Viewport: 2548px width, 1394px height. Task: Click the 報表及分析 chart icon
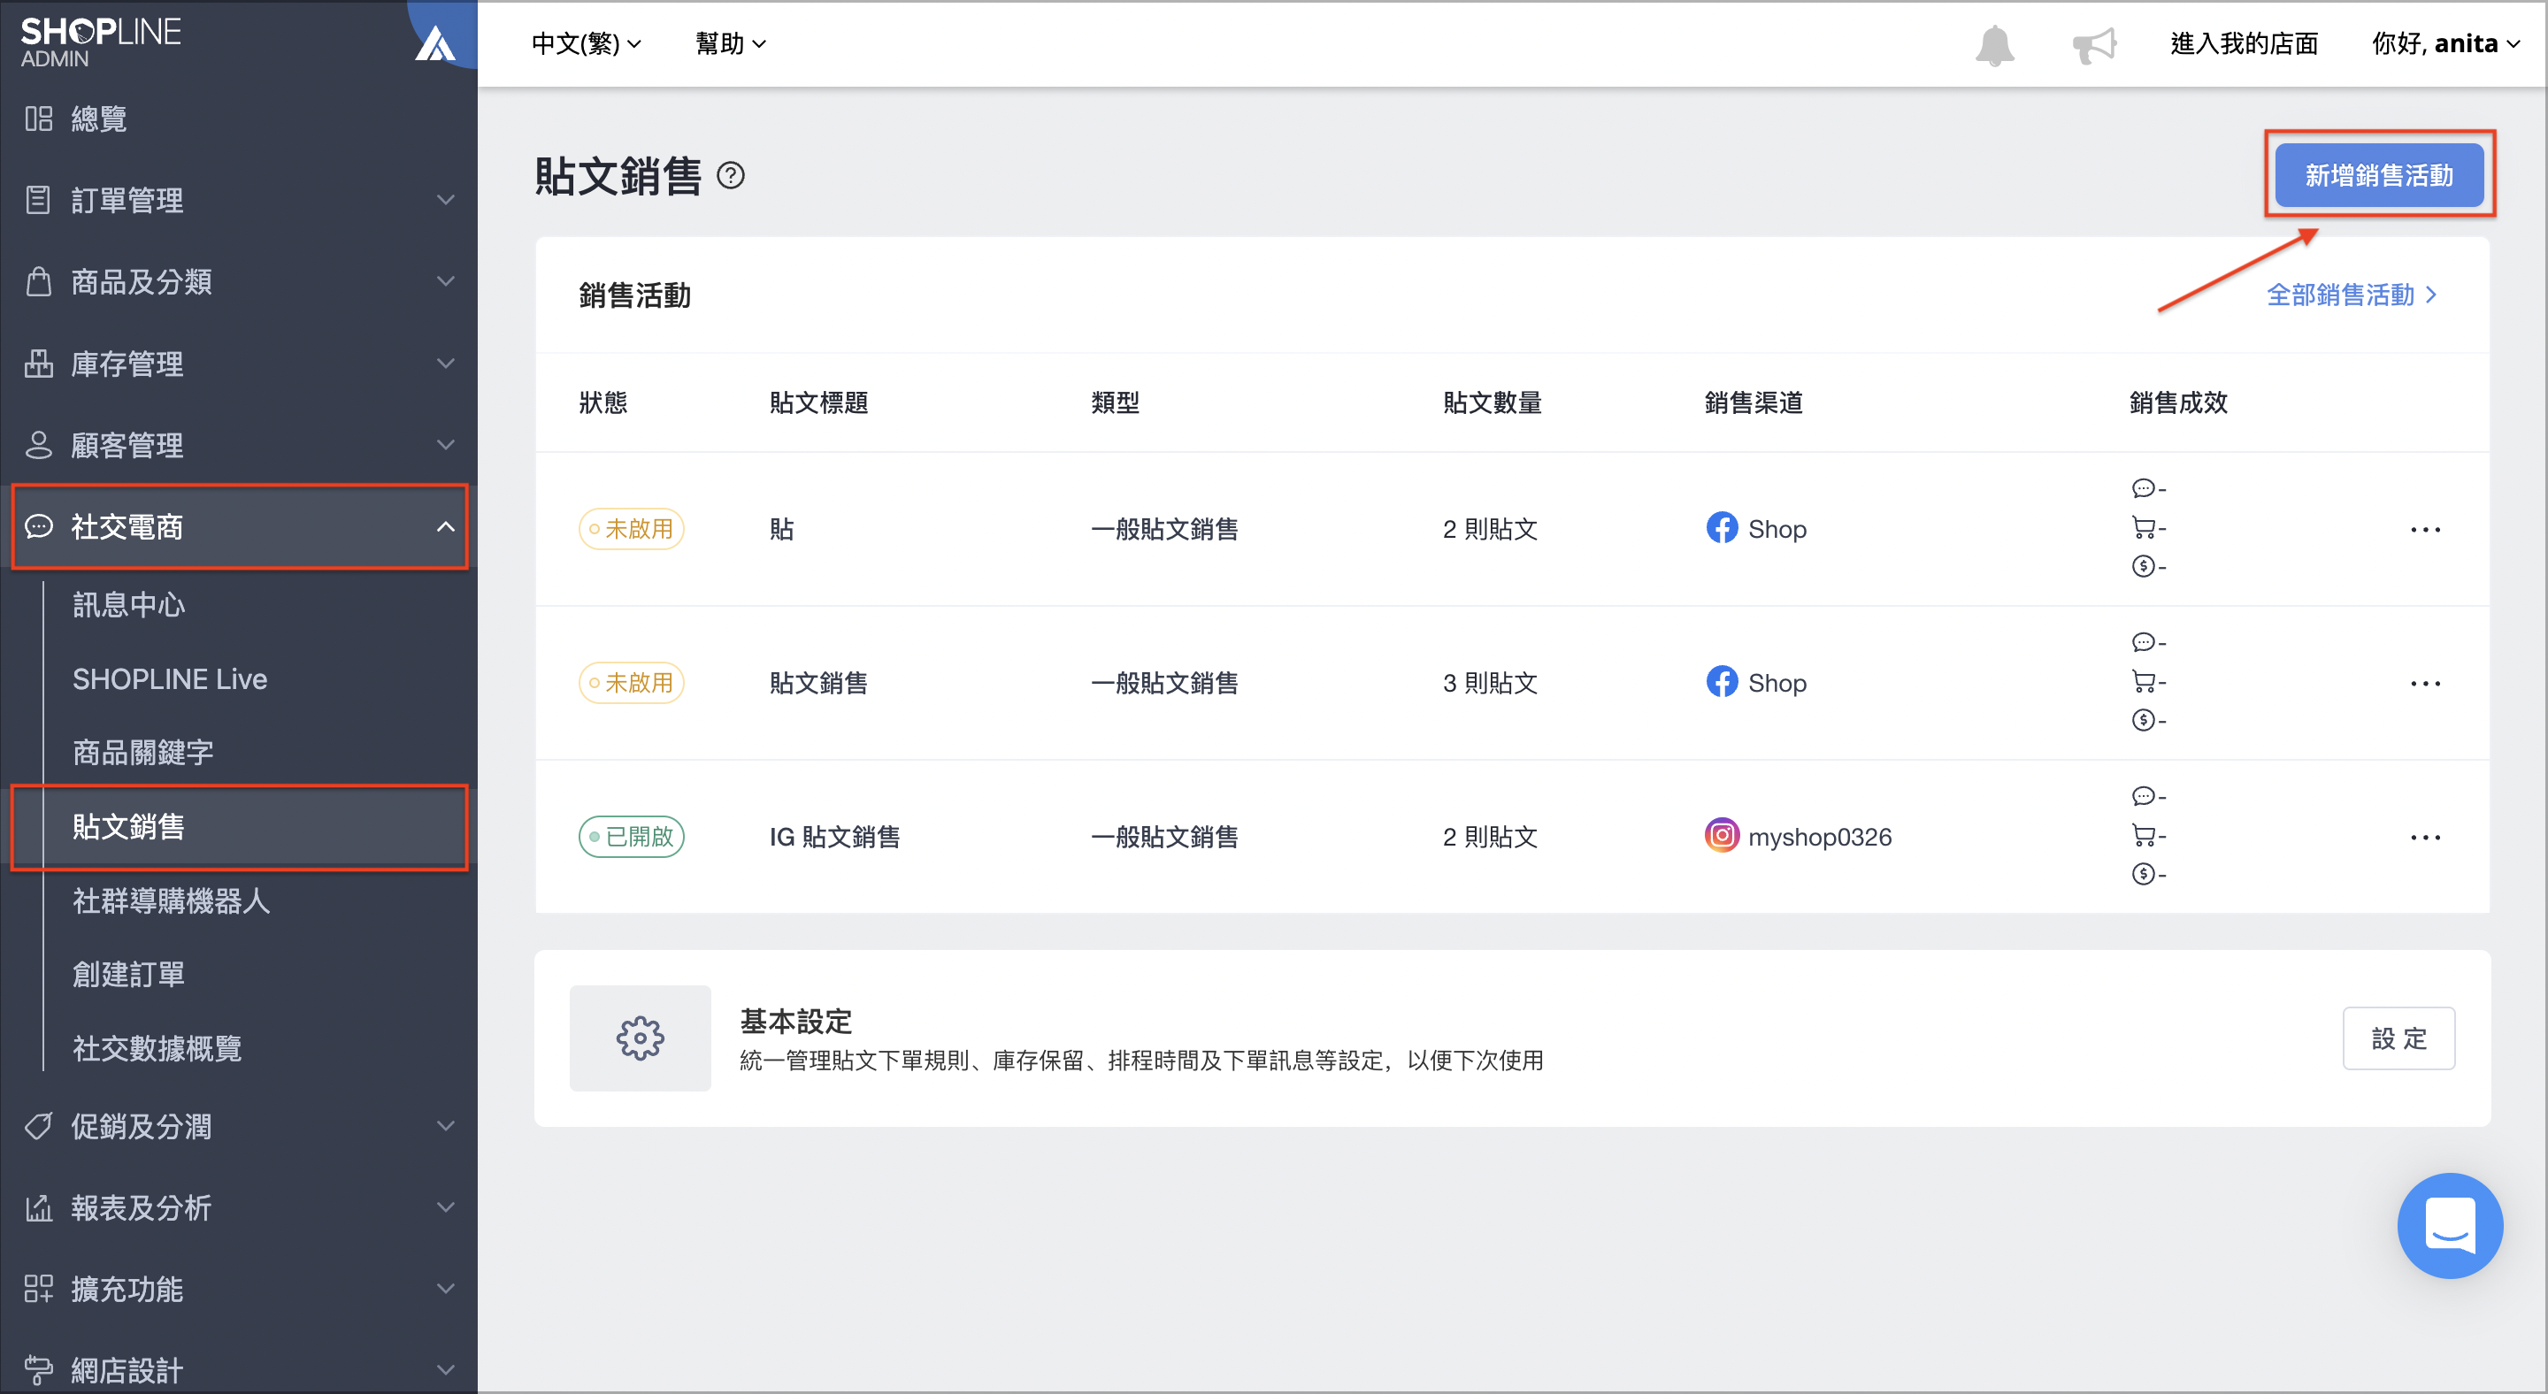(x=39, y=1207)
